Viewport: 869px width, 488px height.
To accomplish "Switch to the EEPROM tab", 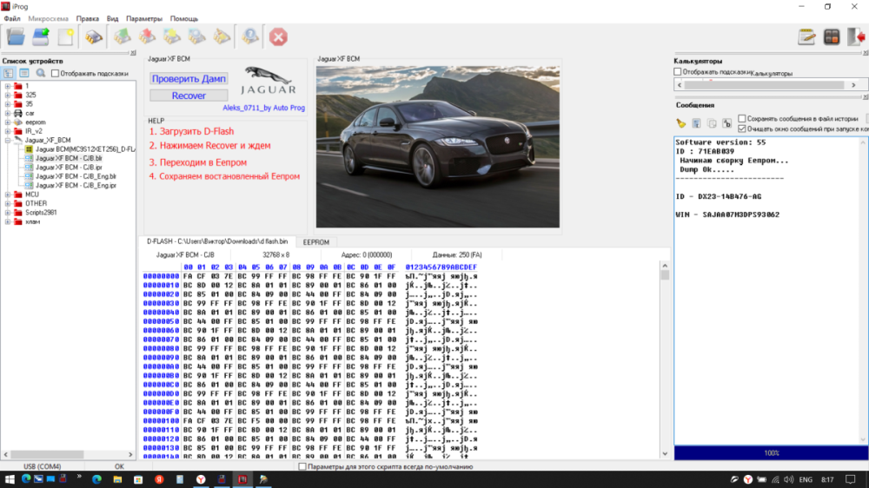I will 316,241.
